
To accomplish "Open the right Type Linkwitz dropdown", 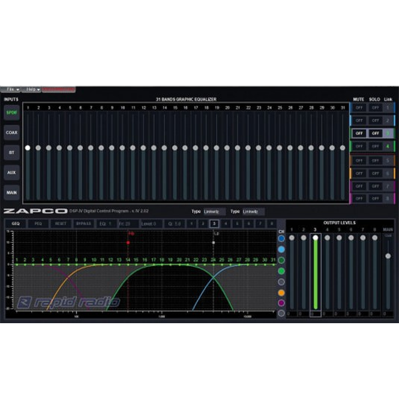I will [x=253, y=211].
